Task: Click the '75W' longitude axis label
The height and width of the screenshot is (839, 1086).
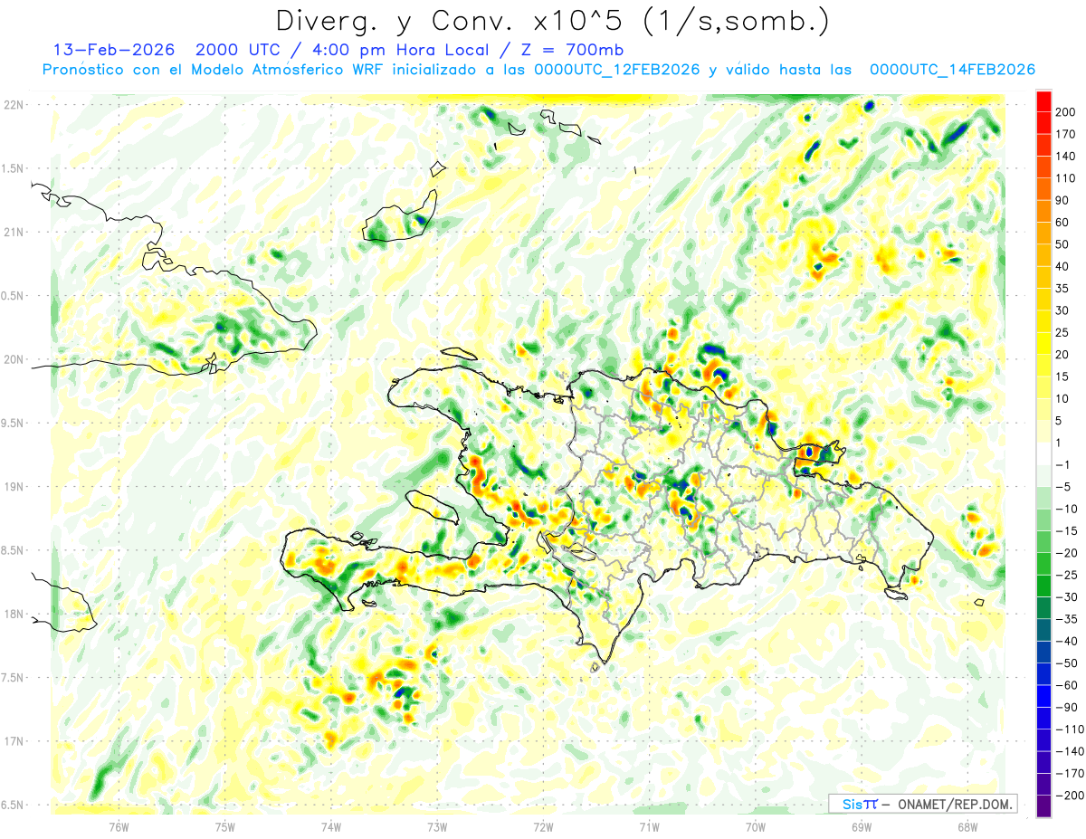Action: point(225,826)
